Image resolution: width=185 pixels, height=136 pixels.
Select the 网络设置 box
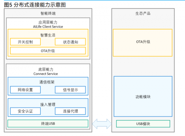point(26,90)
